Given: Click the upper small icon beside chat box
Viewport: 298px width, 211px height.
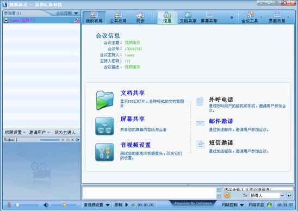Looking at the screenshot, I should point(219,190).
